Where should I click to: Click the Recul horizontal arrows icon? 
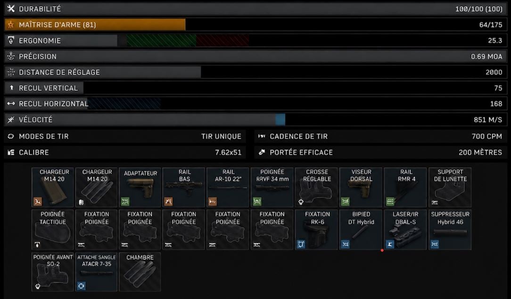point(11,104)
